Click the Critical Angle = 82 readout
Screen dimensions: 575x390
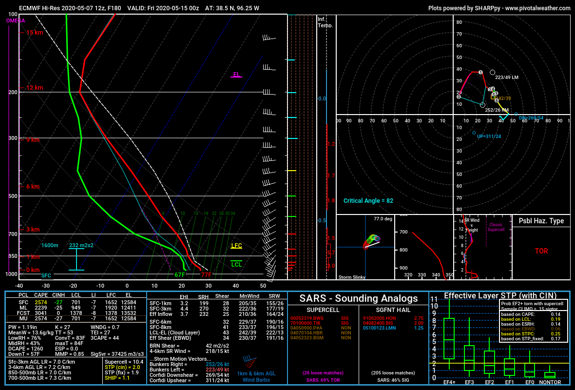tap(368, 201)
